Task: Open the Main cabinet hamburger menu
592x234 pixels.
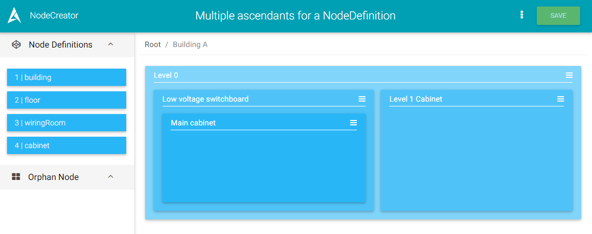Action: tap(353, 123)
